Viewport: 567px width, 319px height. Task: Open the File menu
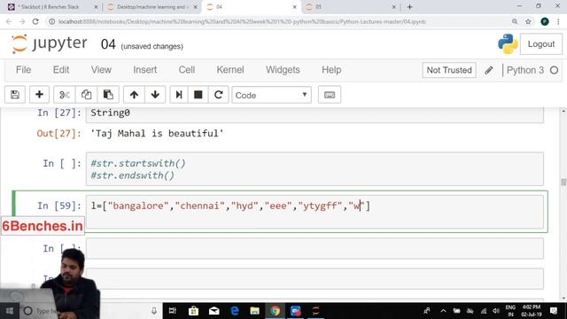[x=24, y=70]
